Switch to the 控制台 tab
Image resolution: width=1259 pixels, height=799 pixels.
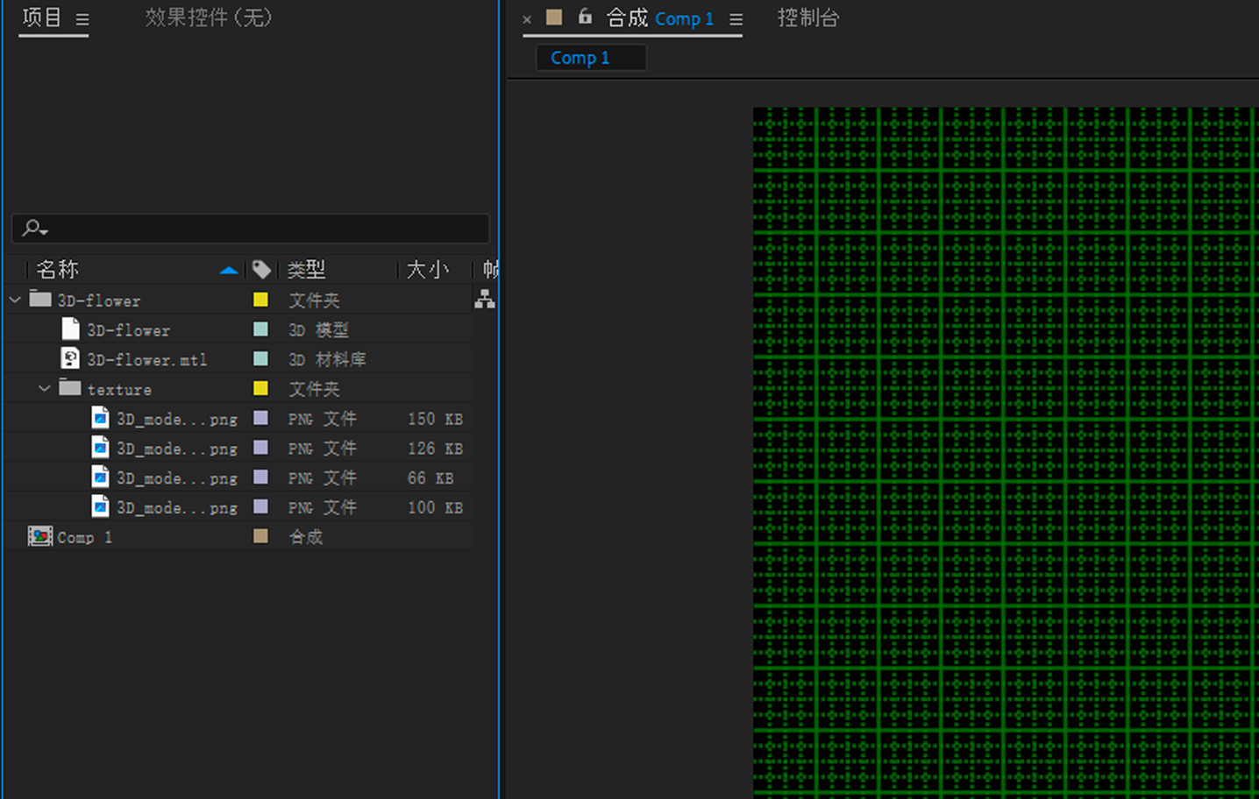[x=808, y=18]
